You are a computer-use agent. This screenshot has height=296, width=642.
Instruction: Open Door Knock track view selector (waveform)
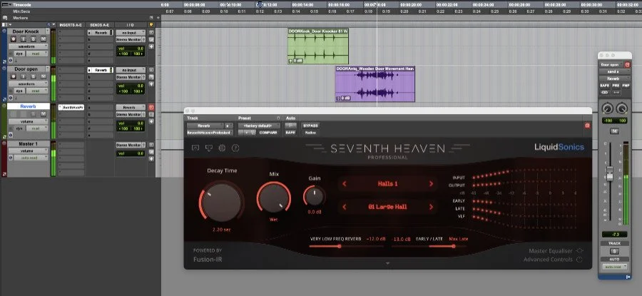point(28,46)
